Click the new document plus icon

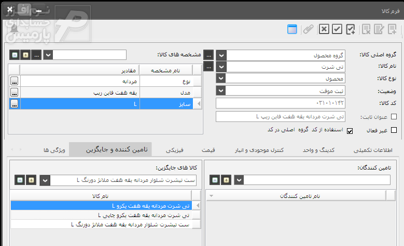392,29
